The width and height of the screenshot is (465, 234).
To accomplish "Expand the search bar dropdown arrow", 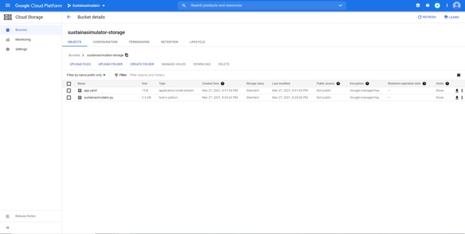I will coord(340,5).
